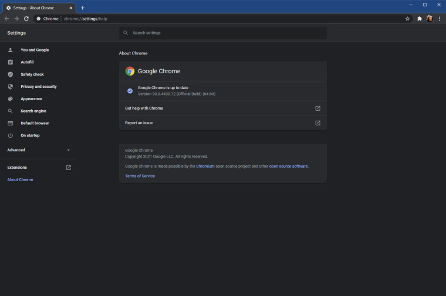This screenshot has height=296, width=446.
Task: Click the You and Google person icon
Action: point(10,50)
